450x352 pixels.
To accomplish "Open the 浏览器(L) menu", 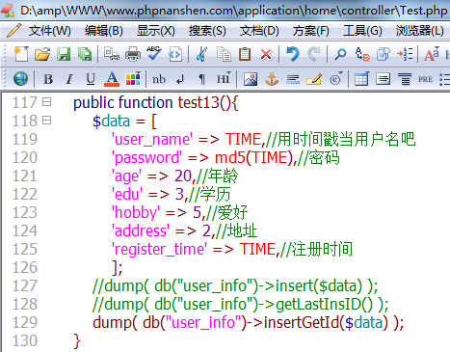I will click(419, 31).
